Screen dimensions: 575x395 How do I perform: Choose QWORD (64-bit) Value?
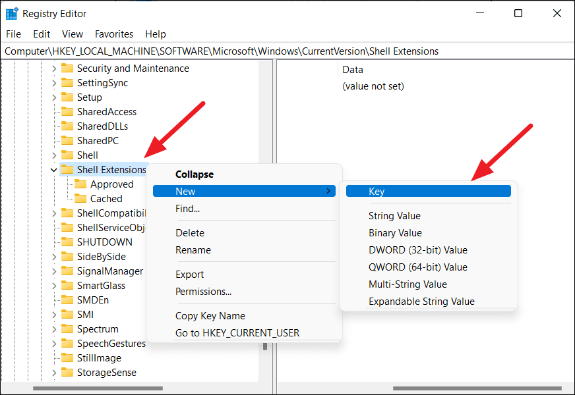pos(429,267)
